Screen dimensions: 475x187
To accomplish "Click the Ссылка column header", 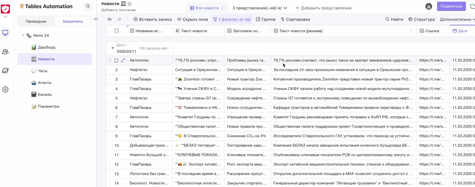I will pos(433,31).
